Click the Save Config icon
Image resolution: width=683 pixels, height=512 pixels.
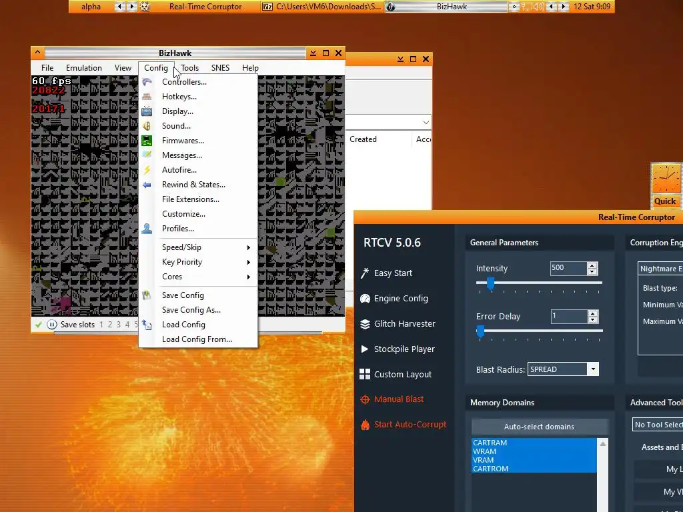pos(147,295)
